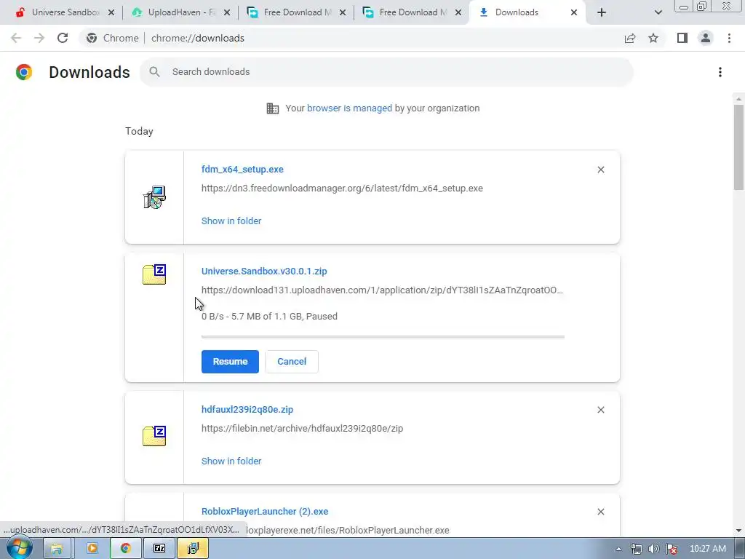Open the Windows Start menu
745x559 pixels.
(x=18, y=547)
